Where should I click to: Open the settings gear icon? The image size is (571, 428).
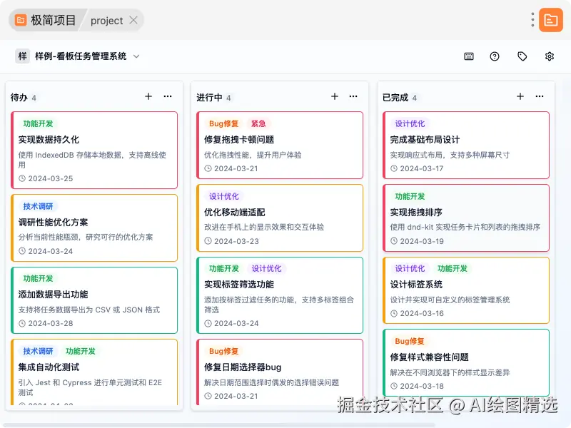point(550,56)
